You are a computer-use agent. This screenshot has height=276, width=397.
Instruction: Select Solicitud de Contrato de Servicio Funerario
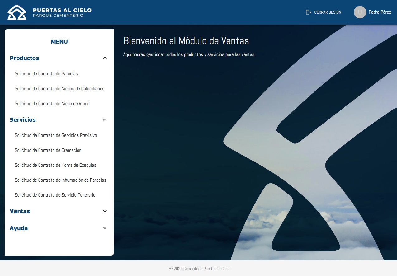55,195
